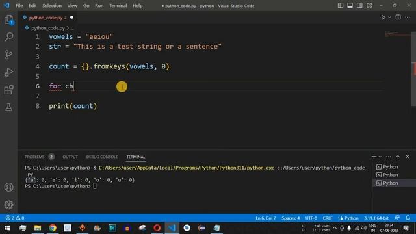416x234 pixels.
Task: Click the volume icon in system tray
Action: (x=364, y=228)
